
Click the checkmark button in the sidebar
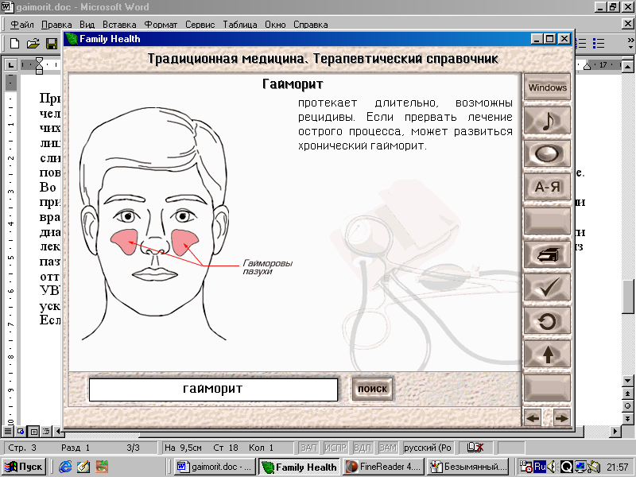[547, 287]
